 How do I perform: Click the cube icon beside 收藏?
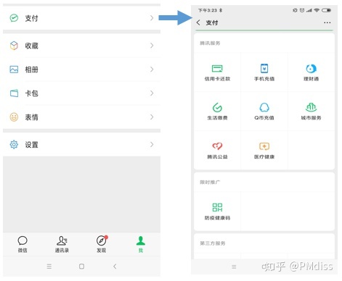point(14,46)
